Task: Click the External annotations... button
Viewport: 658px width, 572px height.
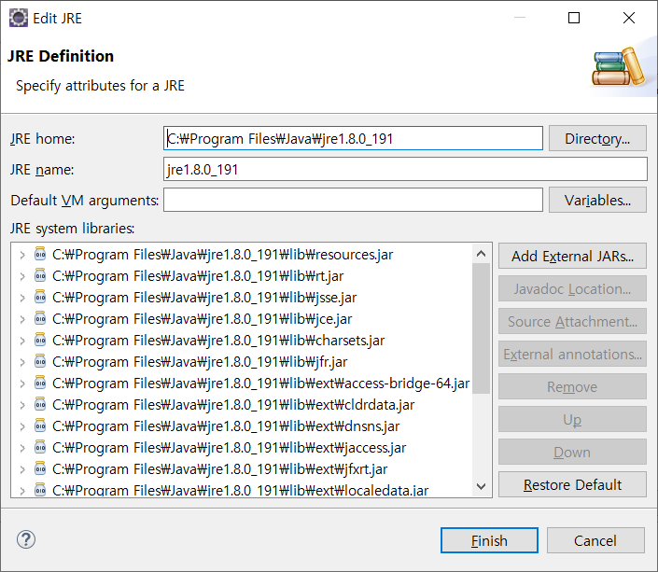Action: [572, 354]
